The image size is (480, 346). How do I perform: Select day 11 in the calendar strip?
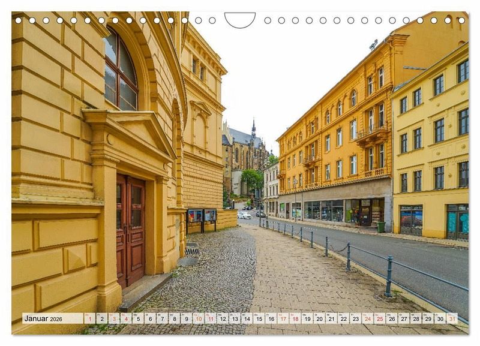pyautogui.click(x=211, y=318)
